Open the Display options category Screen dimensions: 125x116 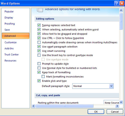[9, 18]
